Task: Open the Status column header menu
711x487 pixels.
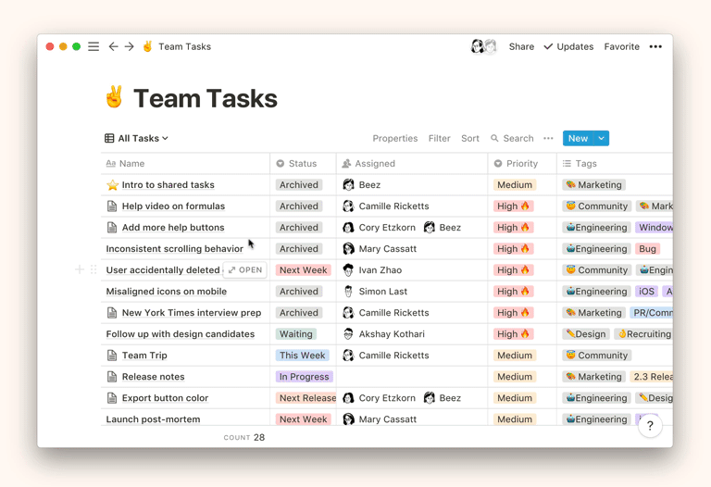Action: (x=302, y=163)
